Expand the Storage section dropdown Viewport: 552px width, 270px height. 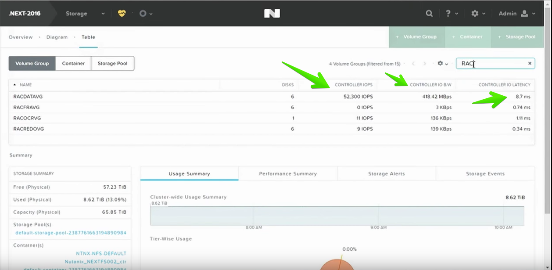click(x=103, y=14)
